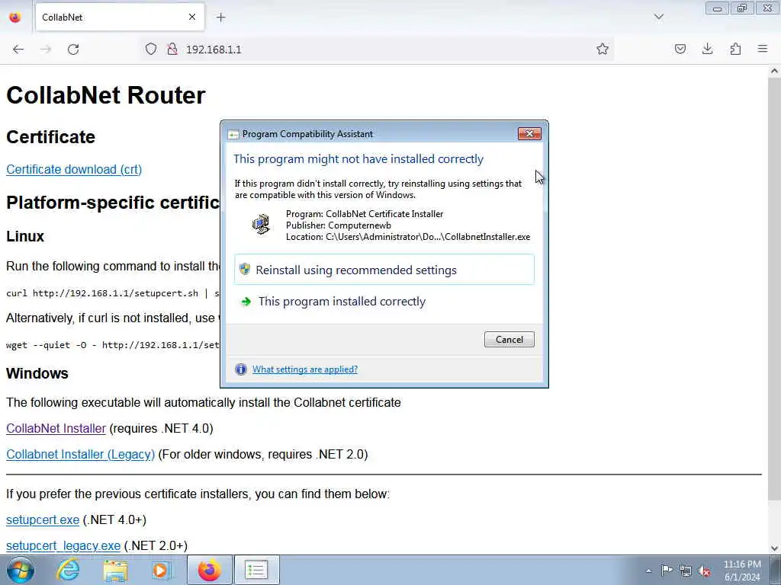
Task: Expand the list all tabs chevron
Action: 658,17
